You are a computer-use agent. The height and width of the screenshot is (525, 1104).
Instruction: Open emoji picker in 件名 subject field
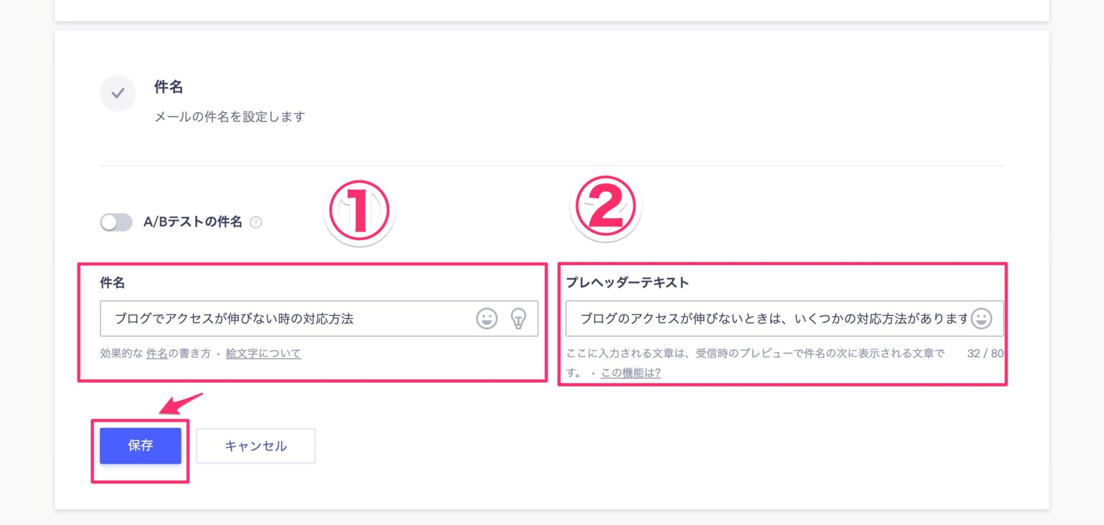coord(486,318)
